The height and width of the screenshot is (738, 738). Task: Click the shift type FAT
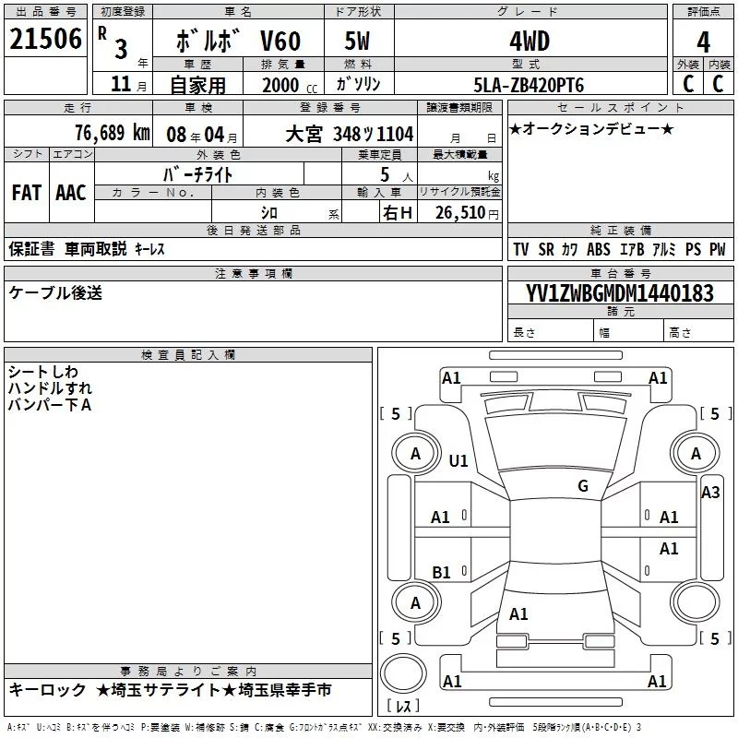point(27,193)
